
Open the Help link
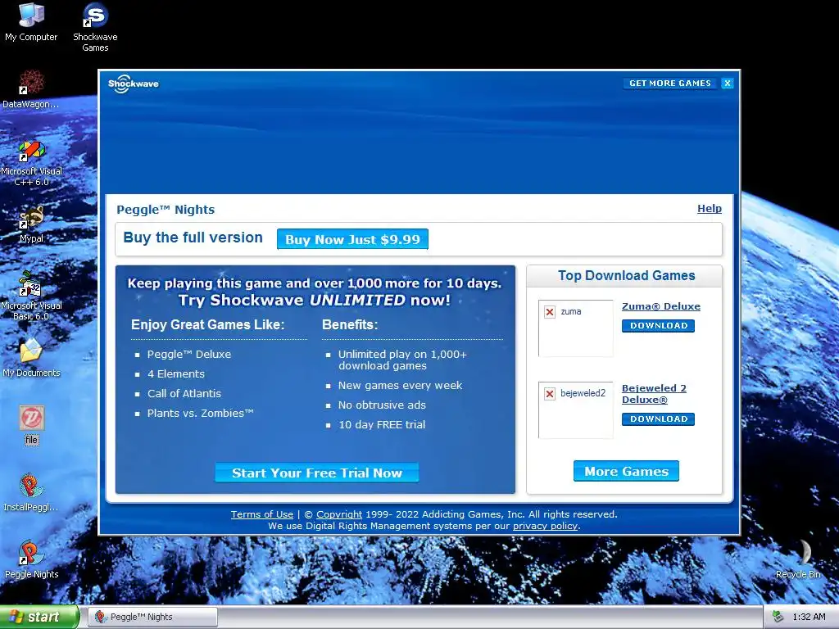click(x=709, y=209)
